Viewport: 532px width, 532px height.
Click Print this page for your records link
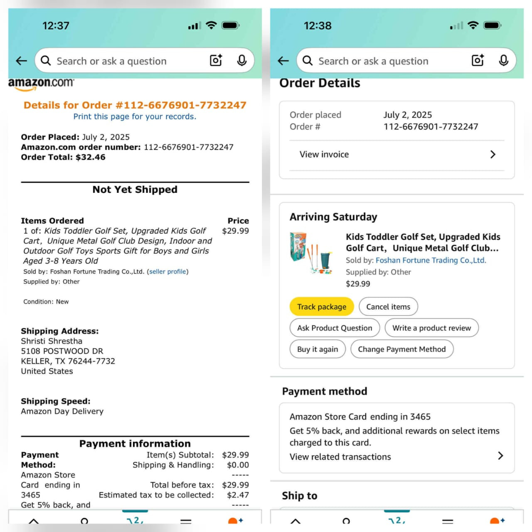(x=135, y=117)
